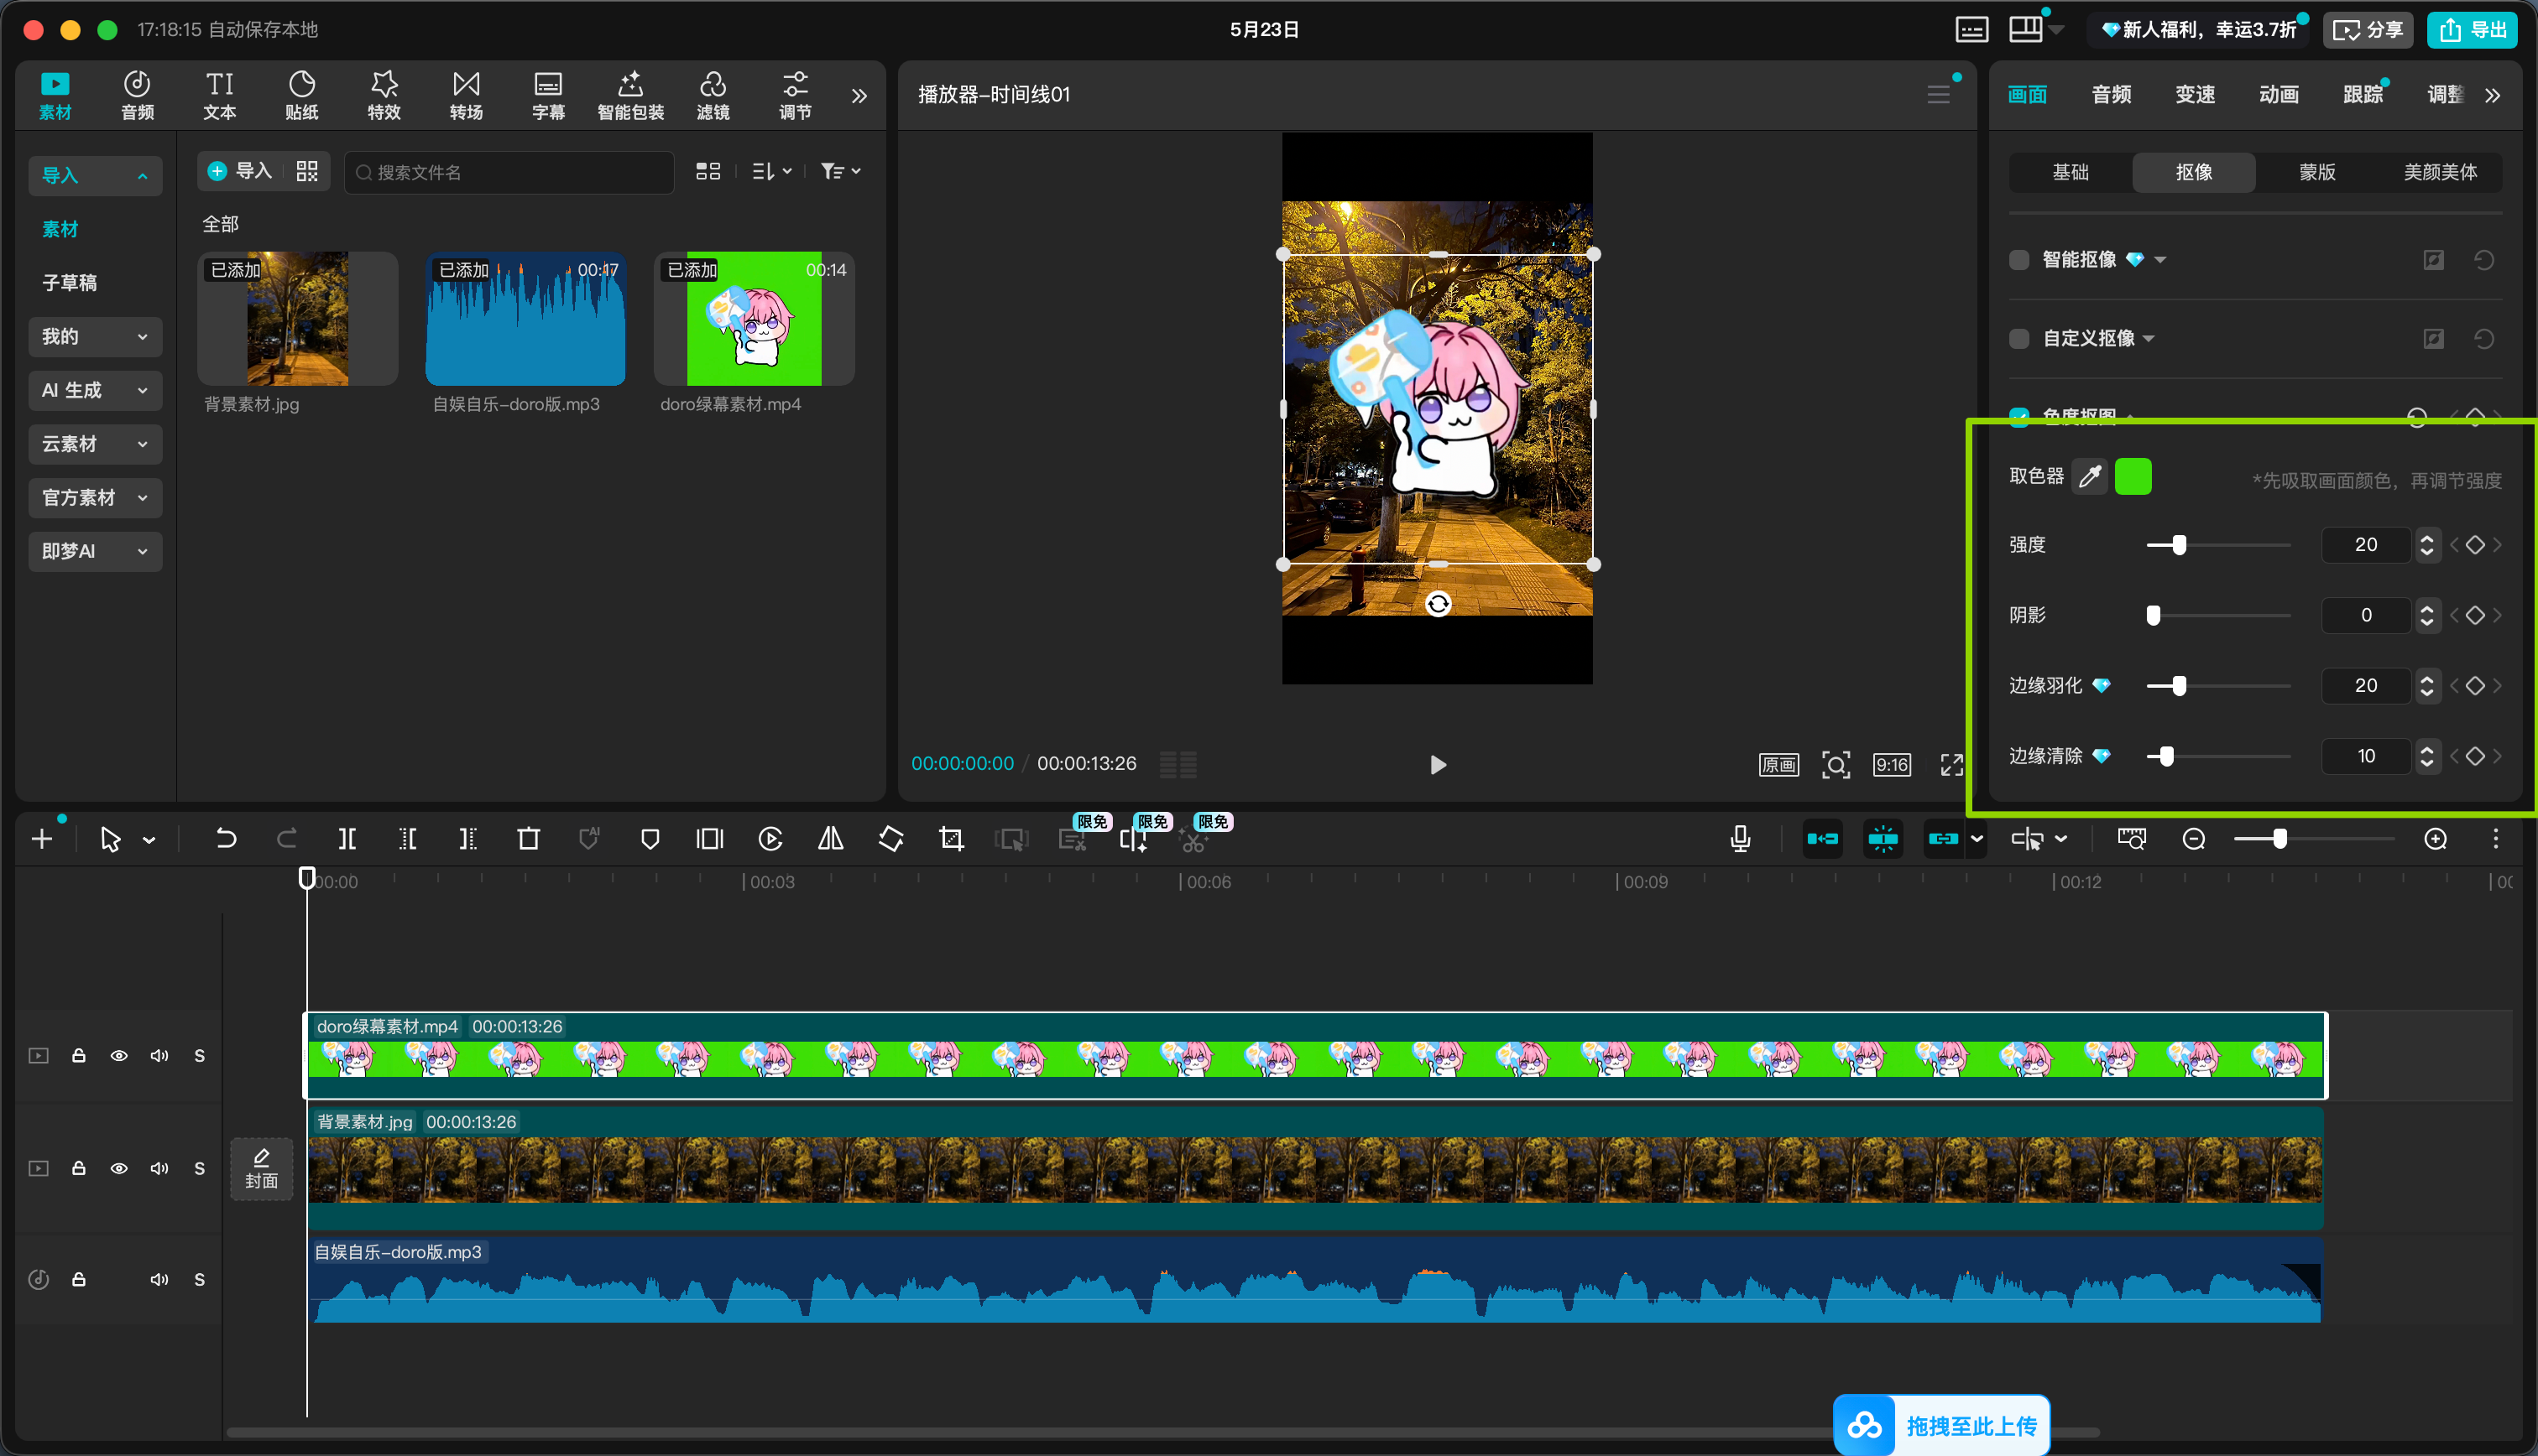Add a marker with the shield icon

[x=650, y=839]
